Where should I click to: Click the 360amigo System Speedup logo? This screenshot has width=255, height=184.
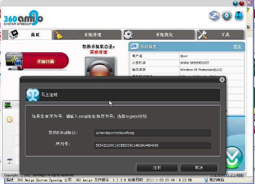pos(23,18)
